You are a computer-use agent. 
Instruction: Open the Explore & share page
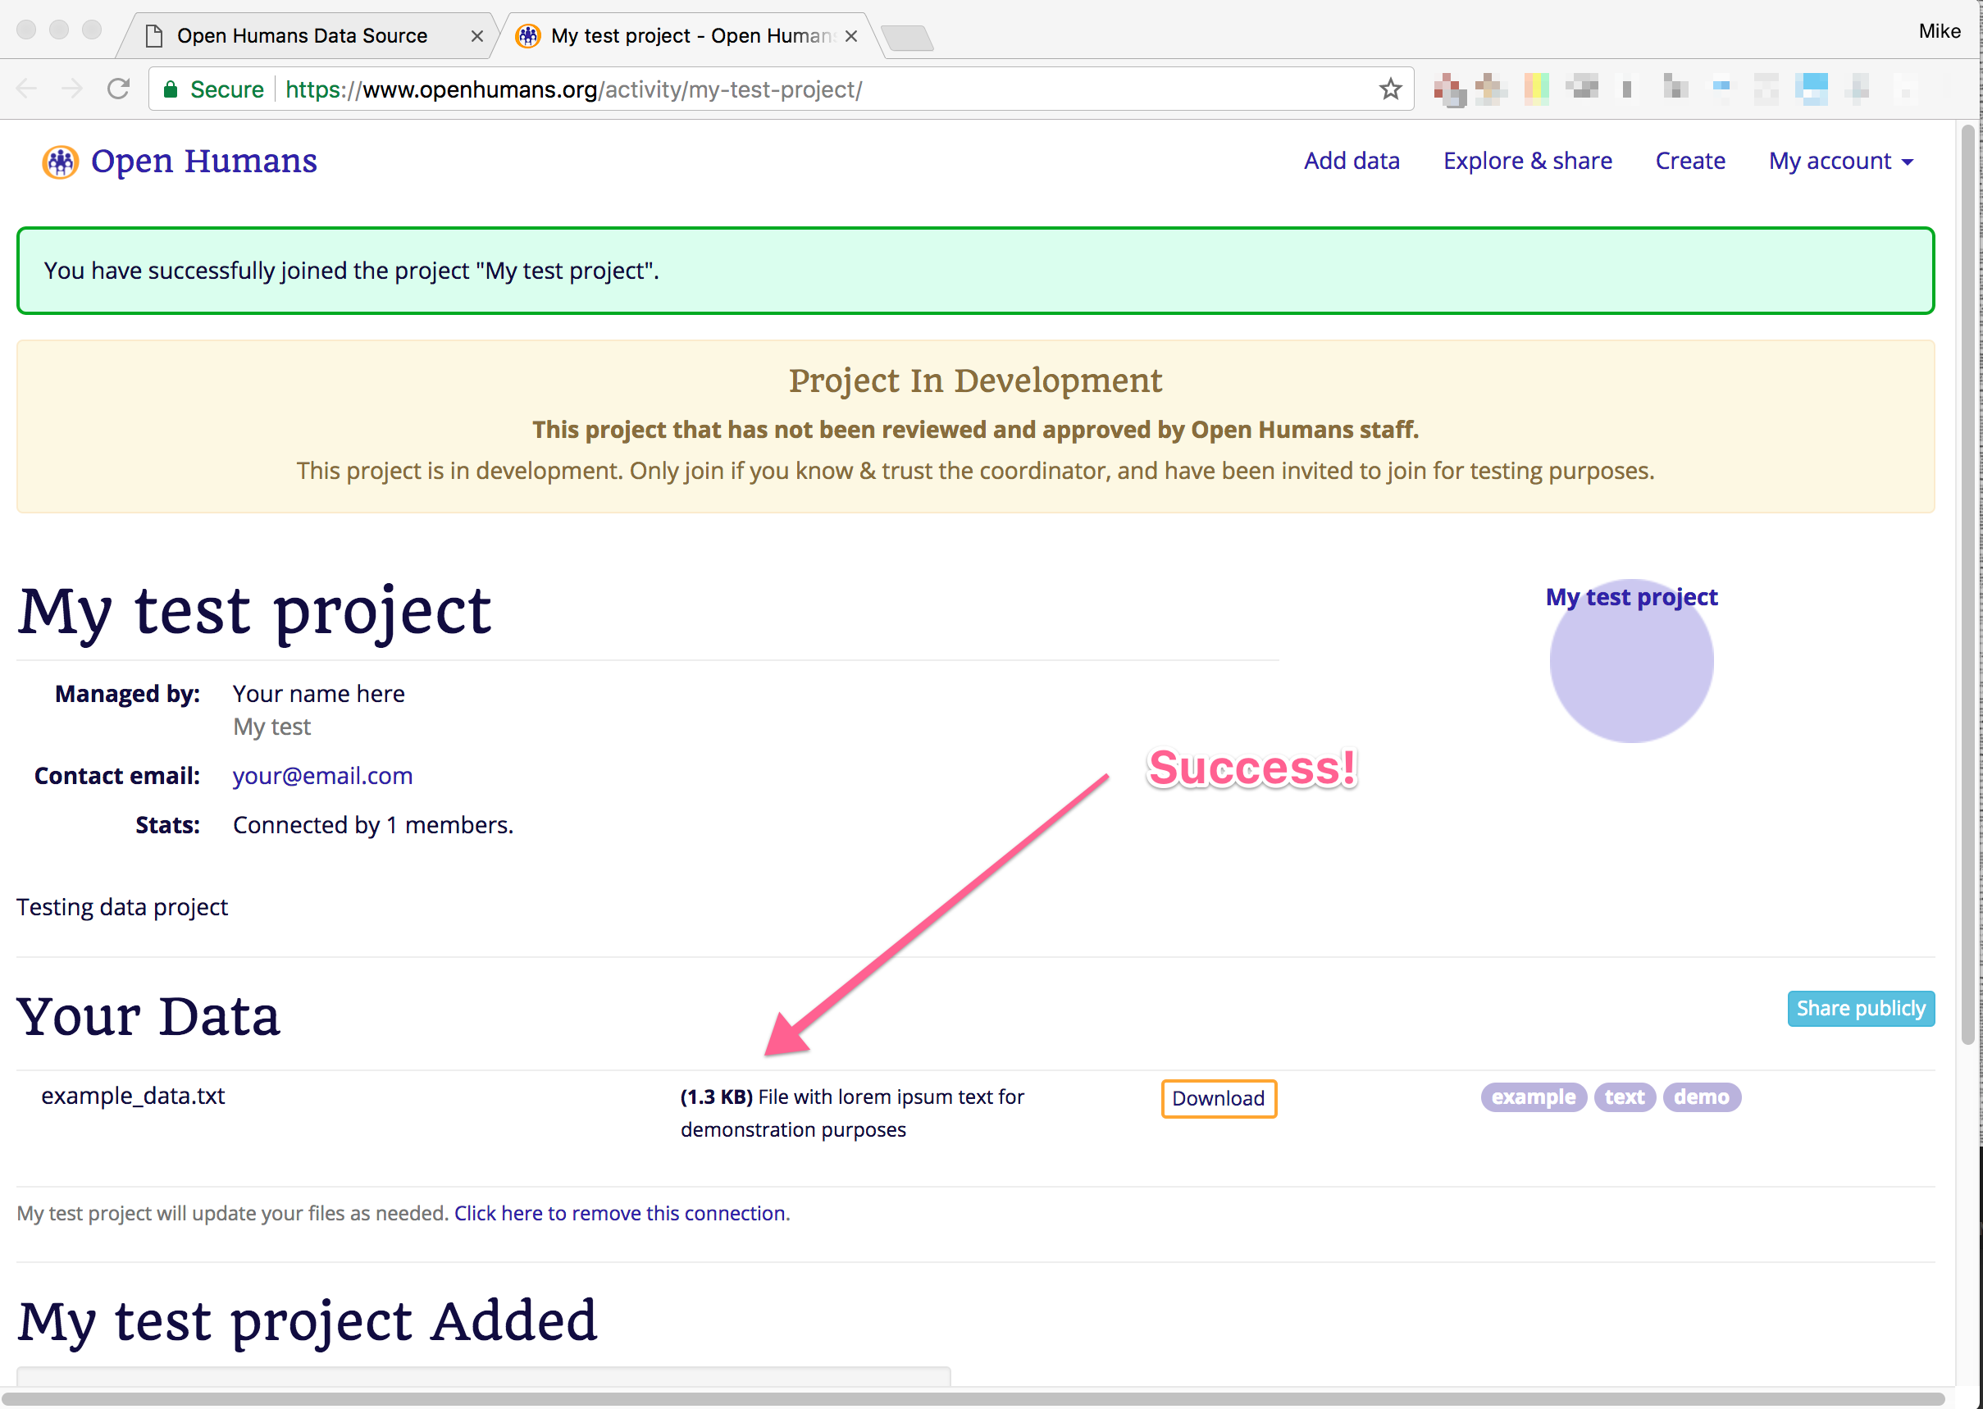click(x=1527, y=161)
